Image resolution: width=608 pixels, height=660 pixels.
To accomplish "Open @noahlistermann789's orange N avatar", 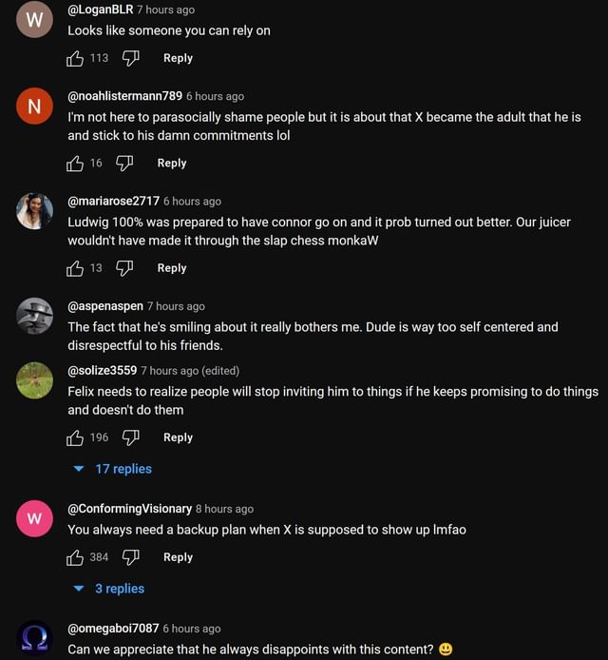I will (35, 107).
